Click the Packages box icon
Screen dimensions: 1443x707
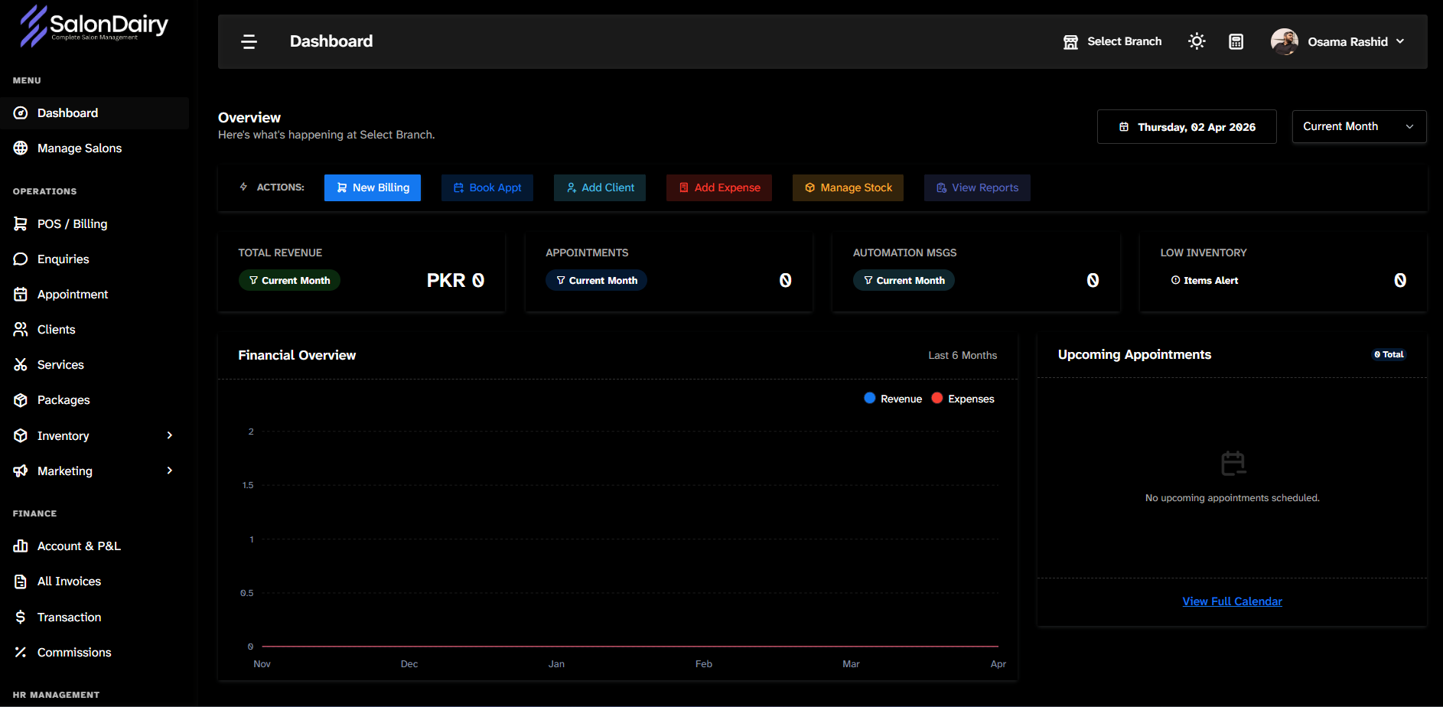[x=21, y=400]
